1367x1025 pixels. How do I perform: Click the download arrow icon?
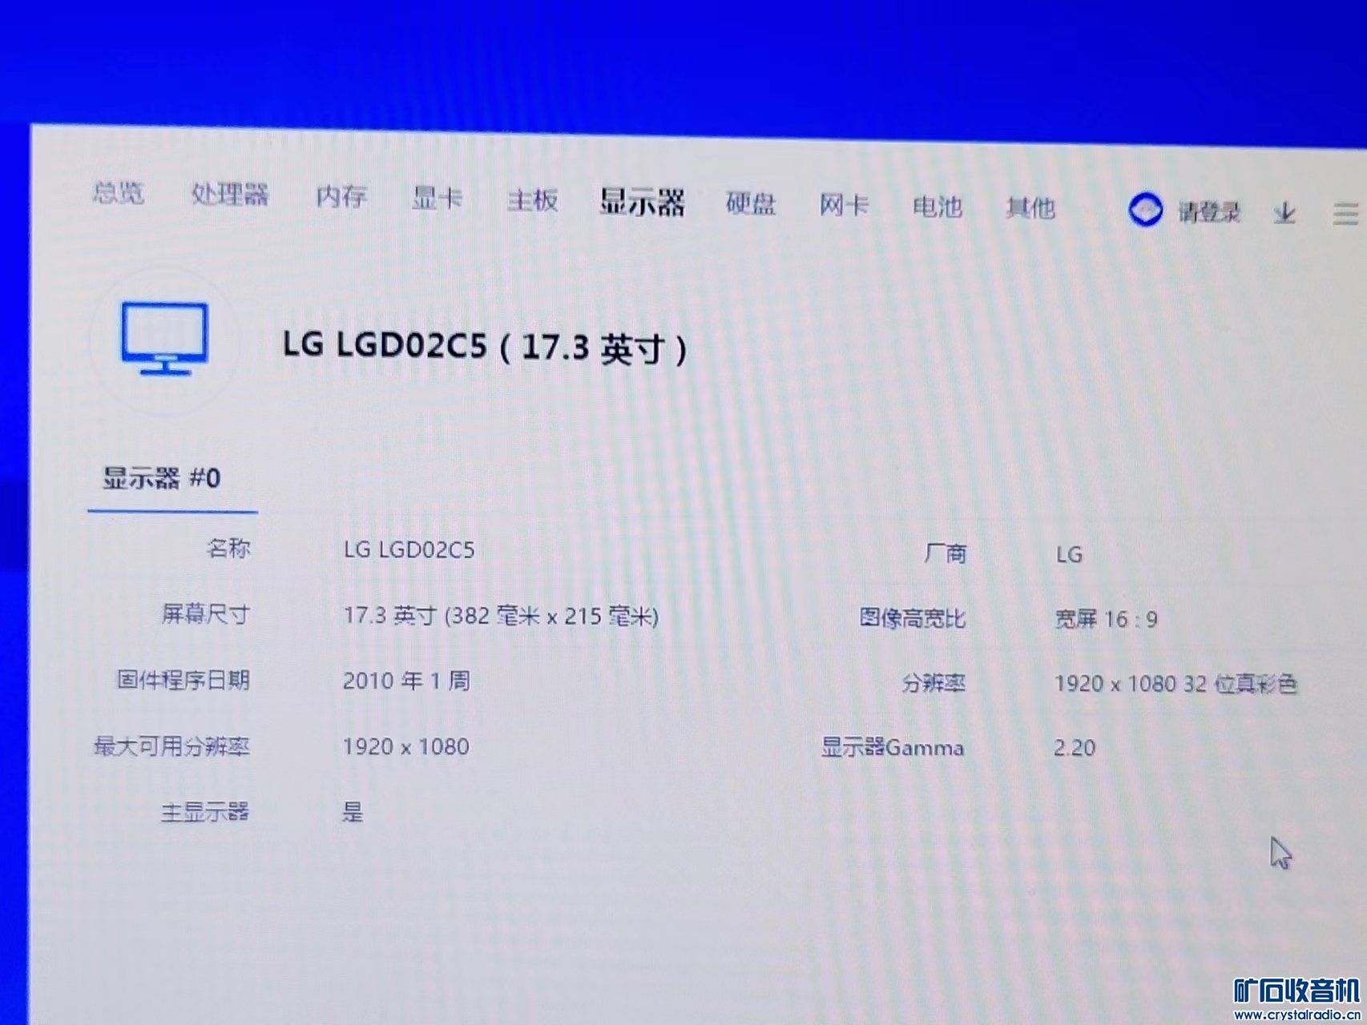(x=1284, y=213)
